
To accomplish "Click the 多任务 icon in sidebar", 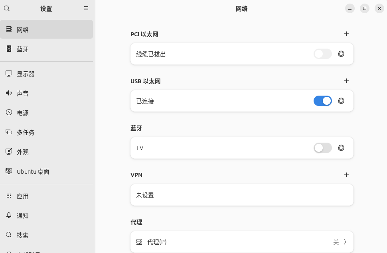I will 9,132.
